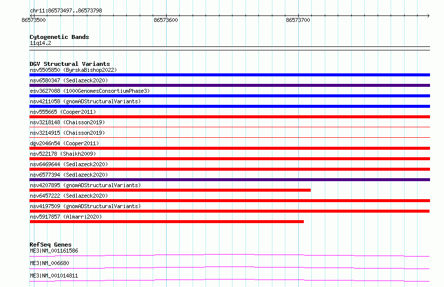The image size is (444, 287).
Task: Click the 11q14.2 band label
Action: (40, 43)
